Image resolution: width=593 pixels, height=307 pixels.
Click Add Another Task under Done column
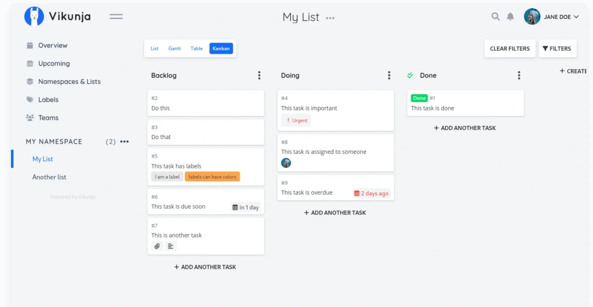click(x=465, y=128)
